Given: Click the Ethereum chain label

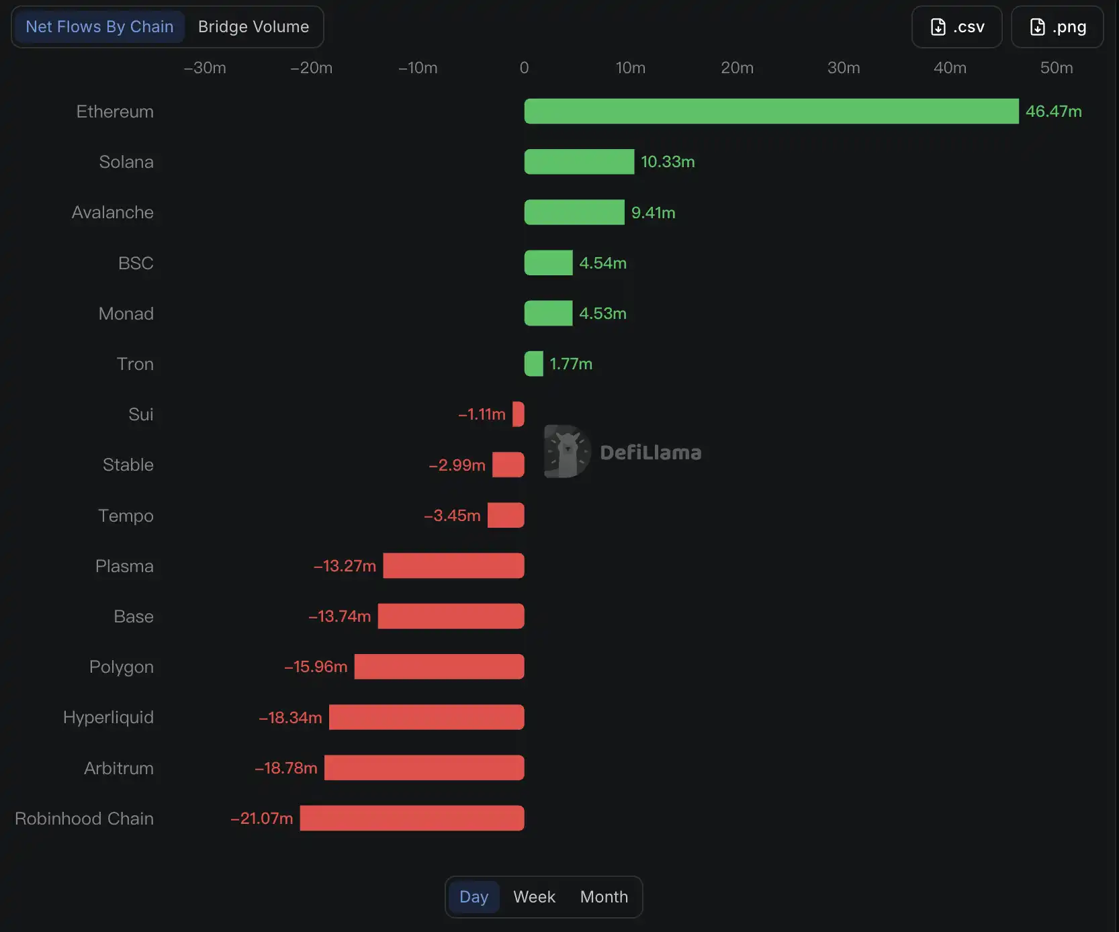Looking at the screenshot, I should (115, 111).
